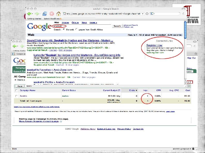This screenshot has height=153, width=205.
Task: Open the Cached link of the first result
Action: point(53,50)
